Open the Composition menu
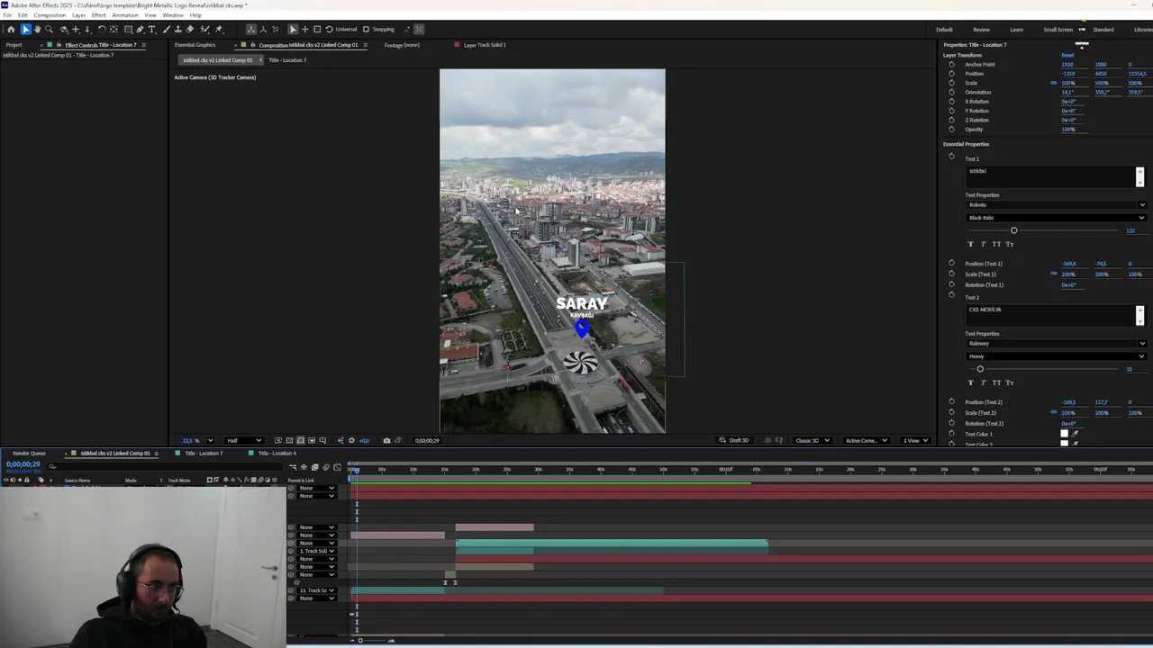Screen dimensions: 1153x648 coord(50,15)
